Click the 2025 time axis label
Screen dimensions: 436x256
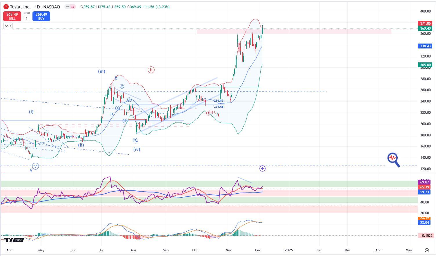click(289, 250)
